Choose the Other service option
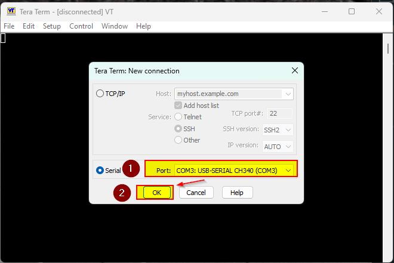Screen dimensions: 394x263 [x=178, y=140]
